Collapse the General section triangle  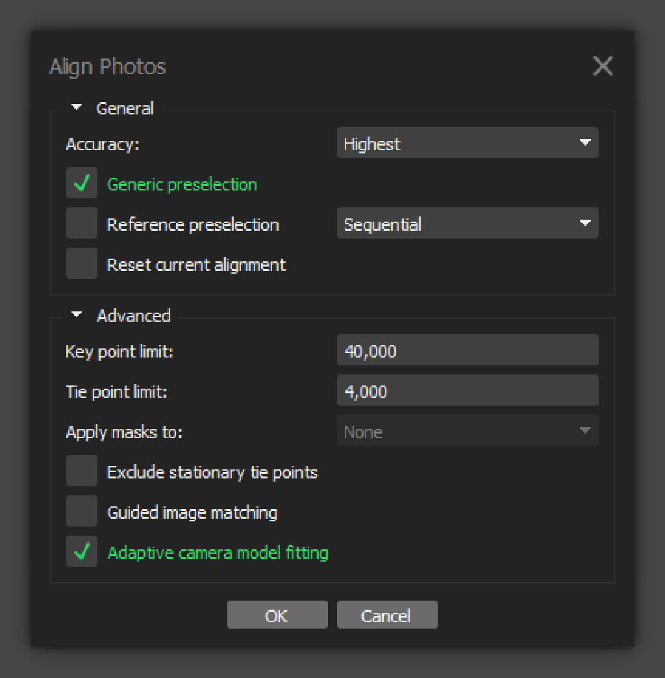pos(77,108)
